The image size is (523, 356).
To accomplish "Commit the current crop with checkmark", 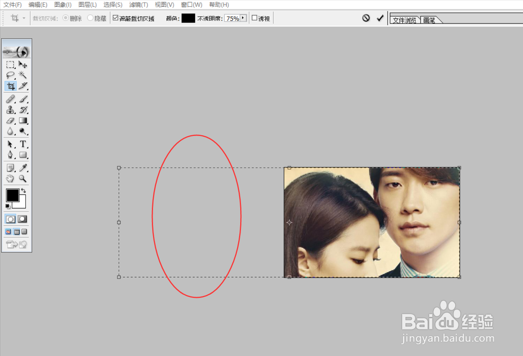I will (380, 18).
